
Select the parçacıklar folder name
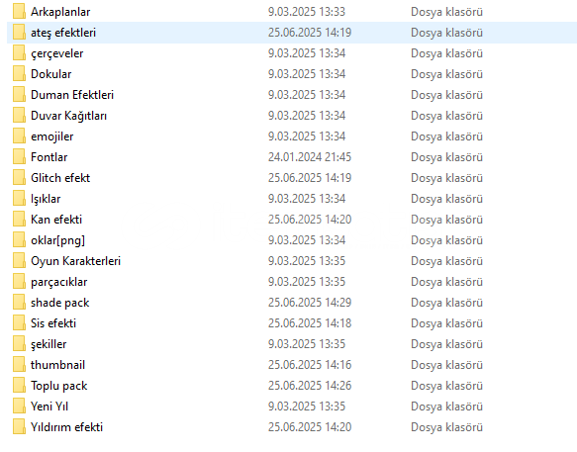(x=58, y=282)
